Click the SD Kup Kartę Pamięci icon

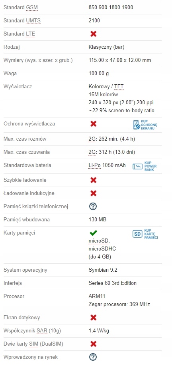click(x=145, y=234)
